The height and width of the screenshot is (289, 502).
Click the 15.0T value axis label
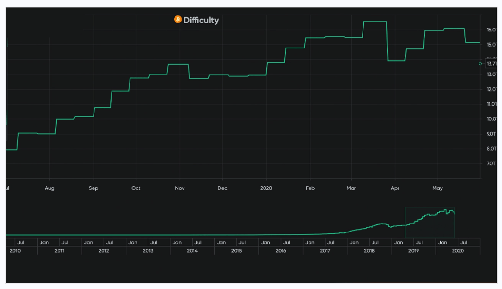491,45
